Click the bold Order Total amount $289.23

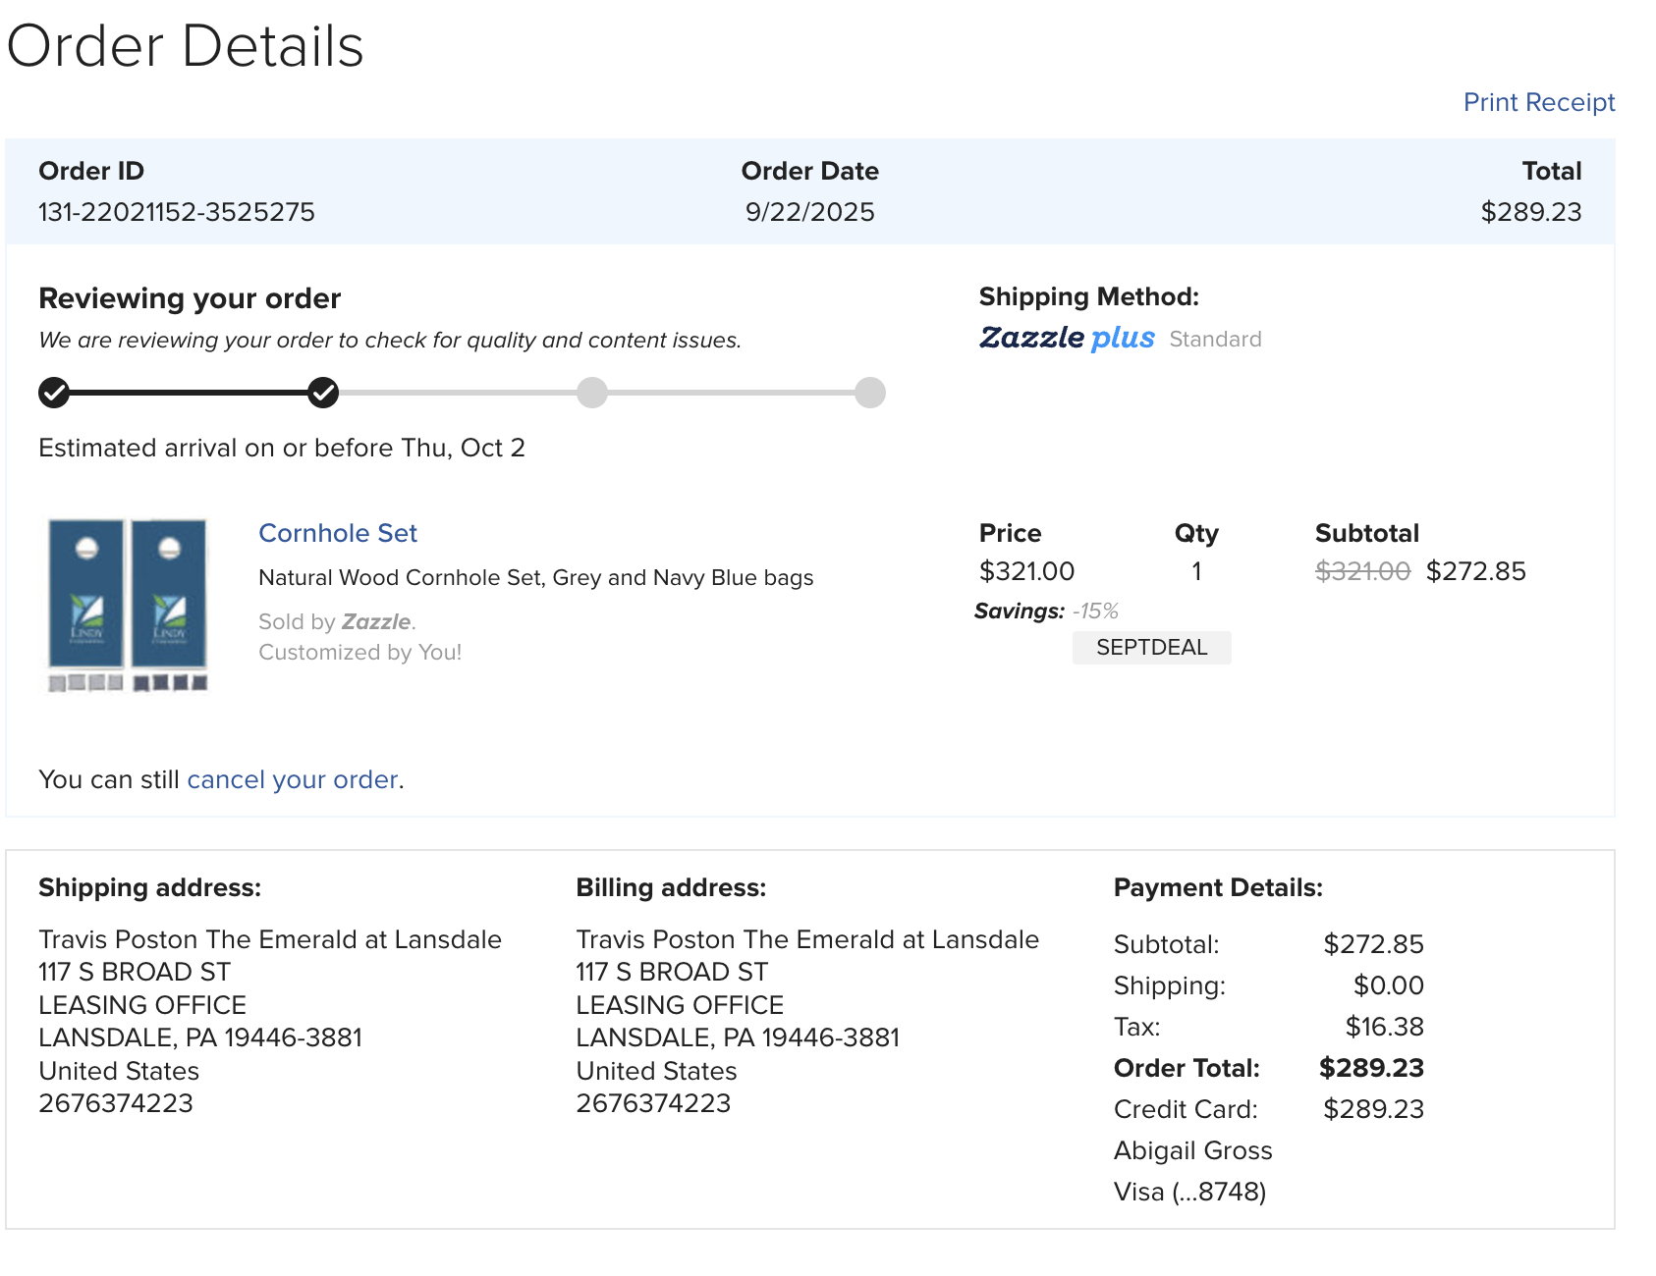[x=1371, y=1068]
